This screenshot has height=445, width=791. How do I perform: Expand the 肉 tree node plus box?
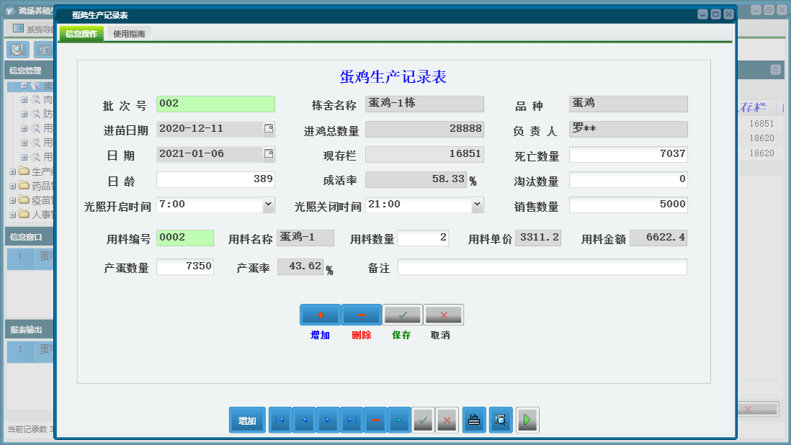(24, 100)
